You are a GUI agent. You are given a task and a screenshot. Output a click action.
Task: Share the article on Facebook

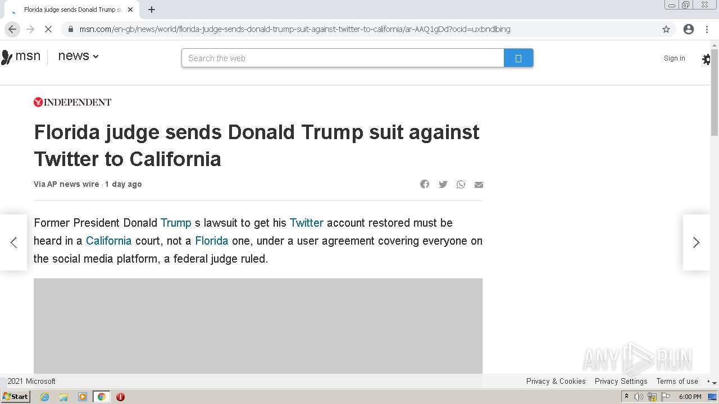(x=425, y=184)
